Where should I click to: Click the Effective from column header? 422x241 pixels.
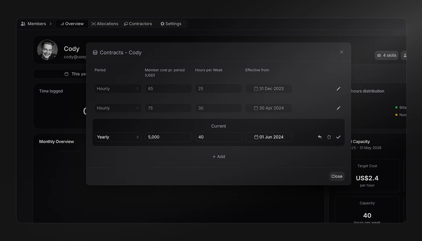(257, 70)
